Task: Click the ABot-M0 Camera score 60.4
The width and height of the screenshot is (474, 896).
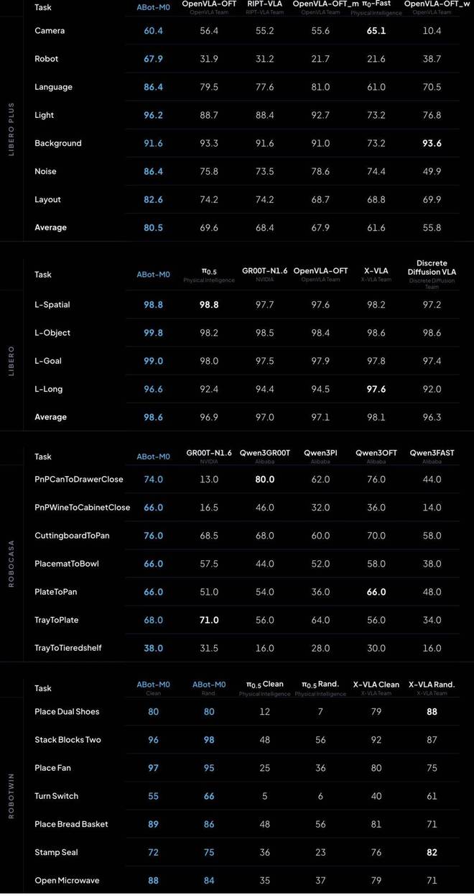Action: point(153,31)
